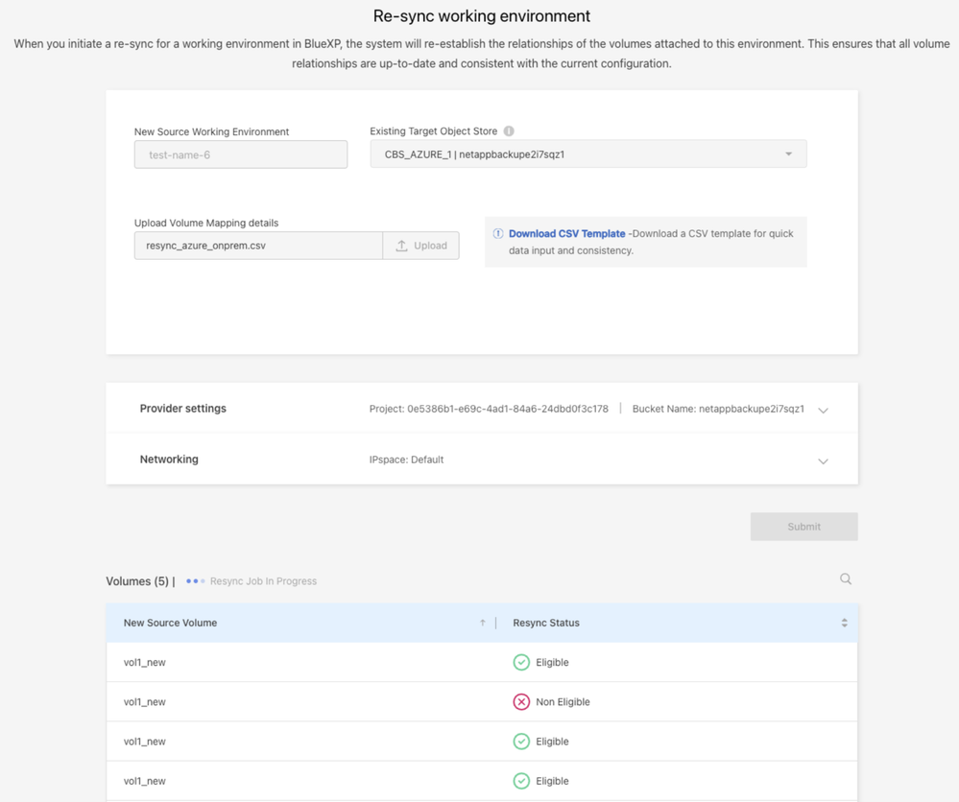
Task: Click the Download CSV Template link
Action: point(566,234)
